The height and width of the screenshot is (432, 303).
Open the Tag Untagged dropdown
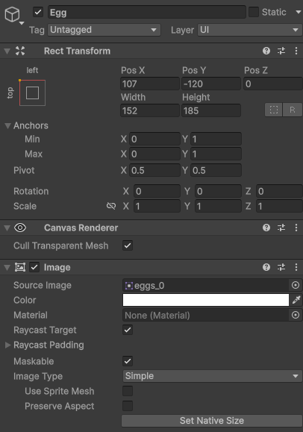pyautogui.click(x=104, y=30)
